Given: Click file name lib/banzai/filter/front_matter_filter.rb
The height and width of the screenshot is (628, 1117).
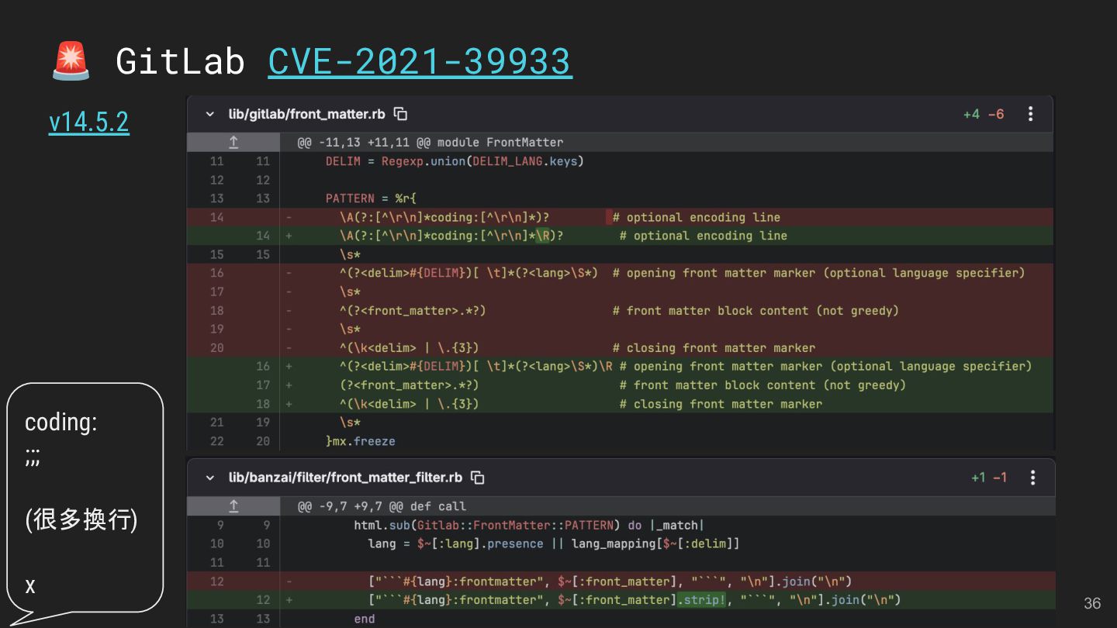Looking at the screenshot, I should pyautogui.click(x=345, y=478).
